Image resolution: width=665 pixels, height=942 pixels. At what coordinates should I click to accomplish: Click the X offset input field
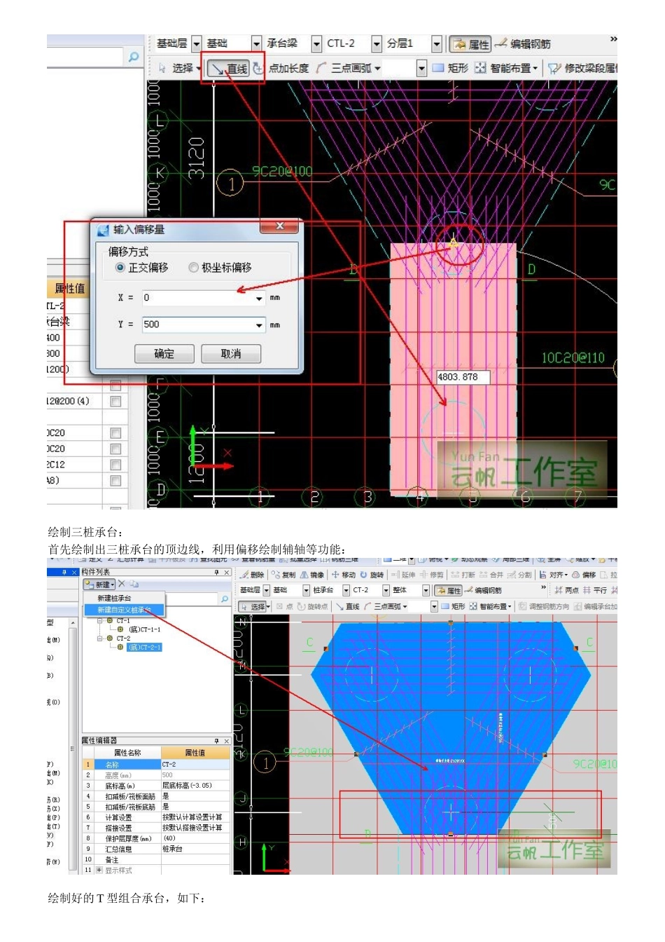203,299
